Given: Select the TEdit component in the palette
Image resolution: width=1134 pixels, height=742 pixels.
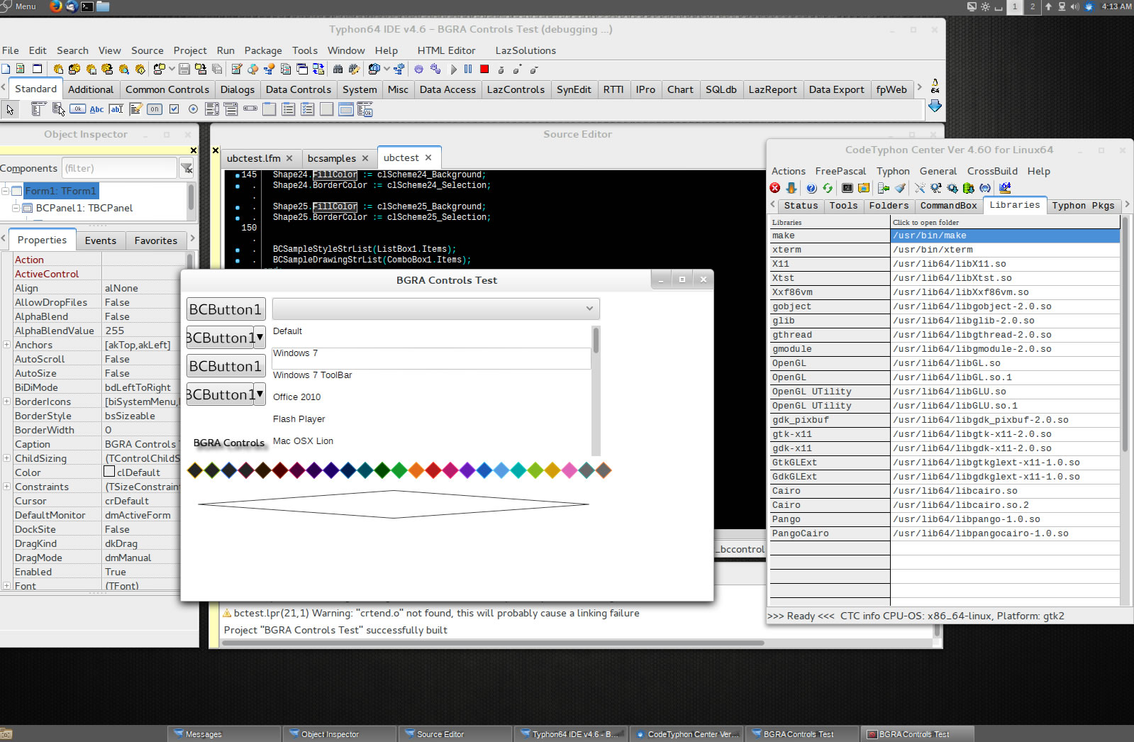Looking at the screenshot, I should point(116,109).
